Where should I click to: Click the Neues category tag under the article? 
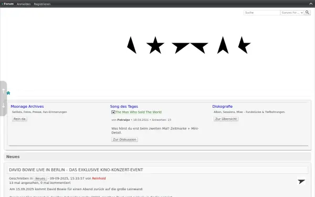(40, 178)
